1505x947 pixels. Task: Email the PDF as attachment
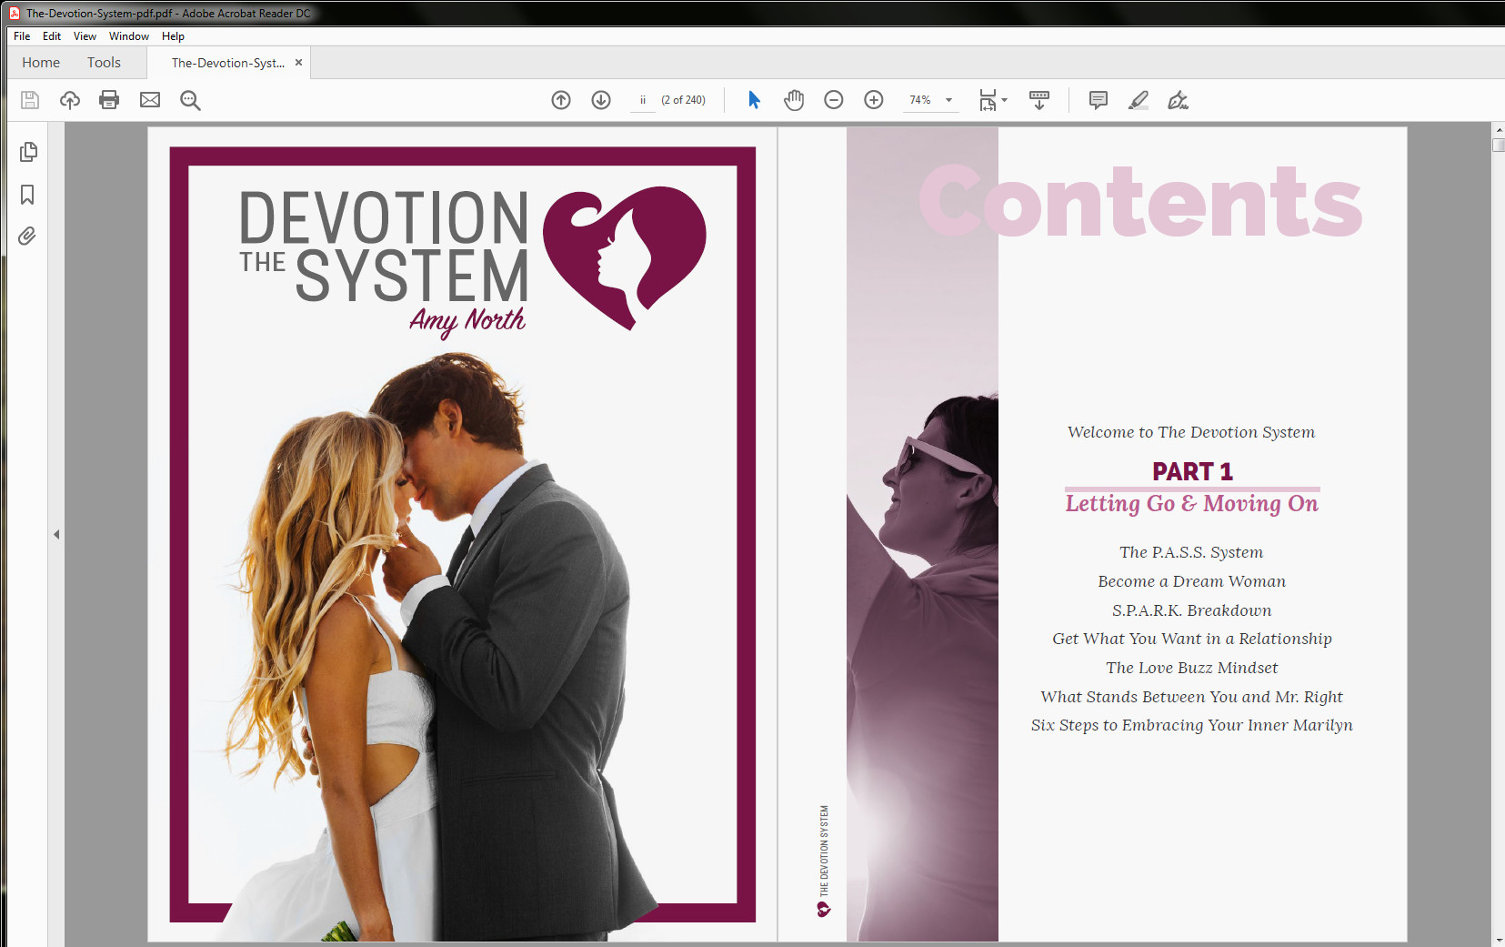[x=149, y=100]
